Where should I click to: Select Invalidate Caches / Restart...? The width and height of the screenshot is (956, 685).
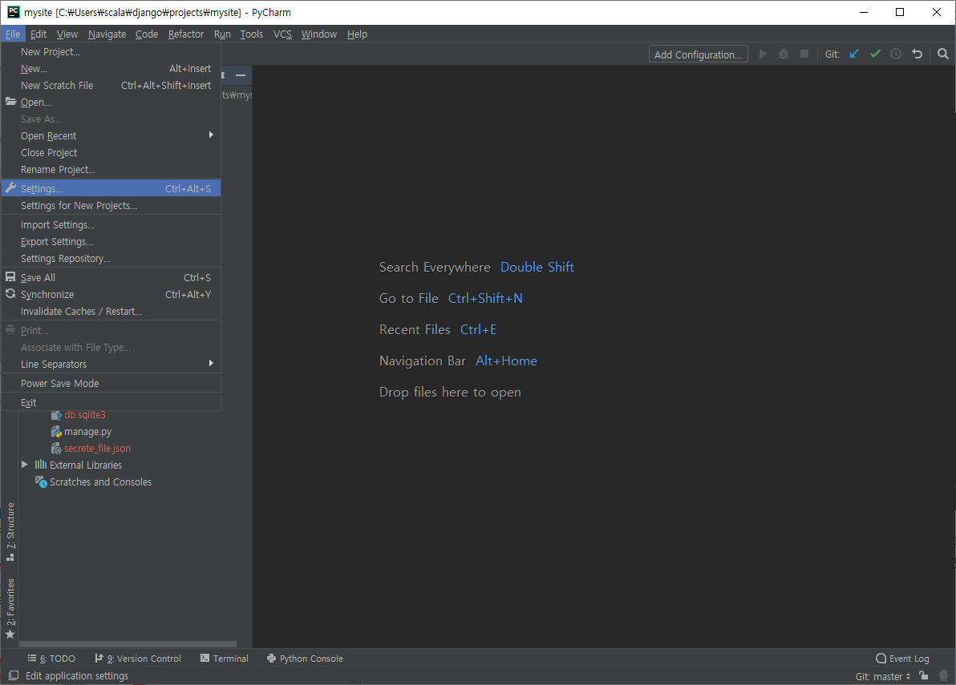111,311
